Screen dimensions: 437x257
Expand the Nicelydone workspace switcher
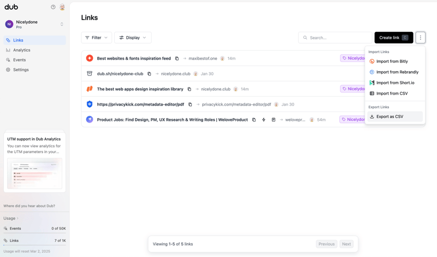tap(35, 24)
